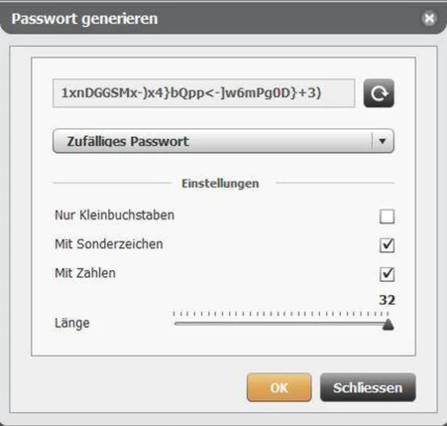Confirm with the OK button
The width and height of the screenshot is (447, 426).
(x=279, y=388)
